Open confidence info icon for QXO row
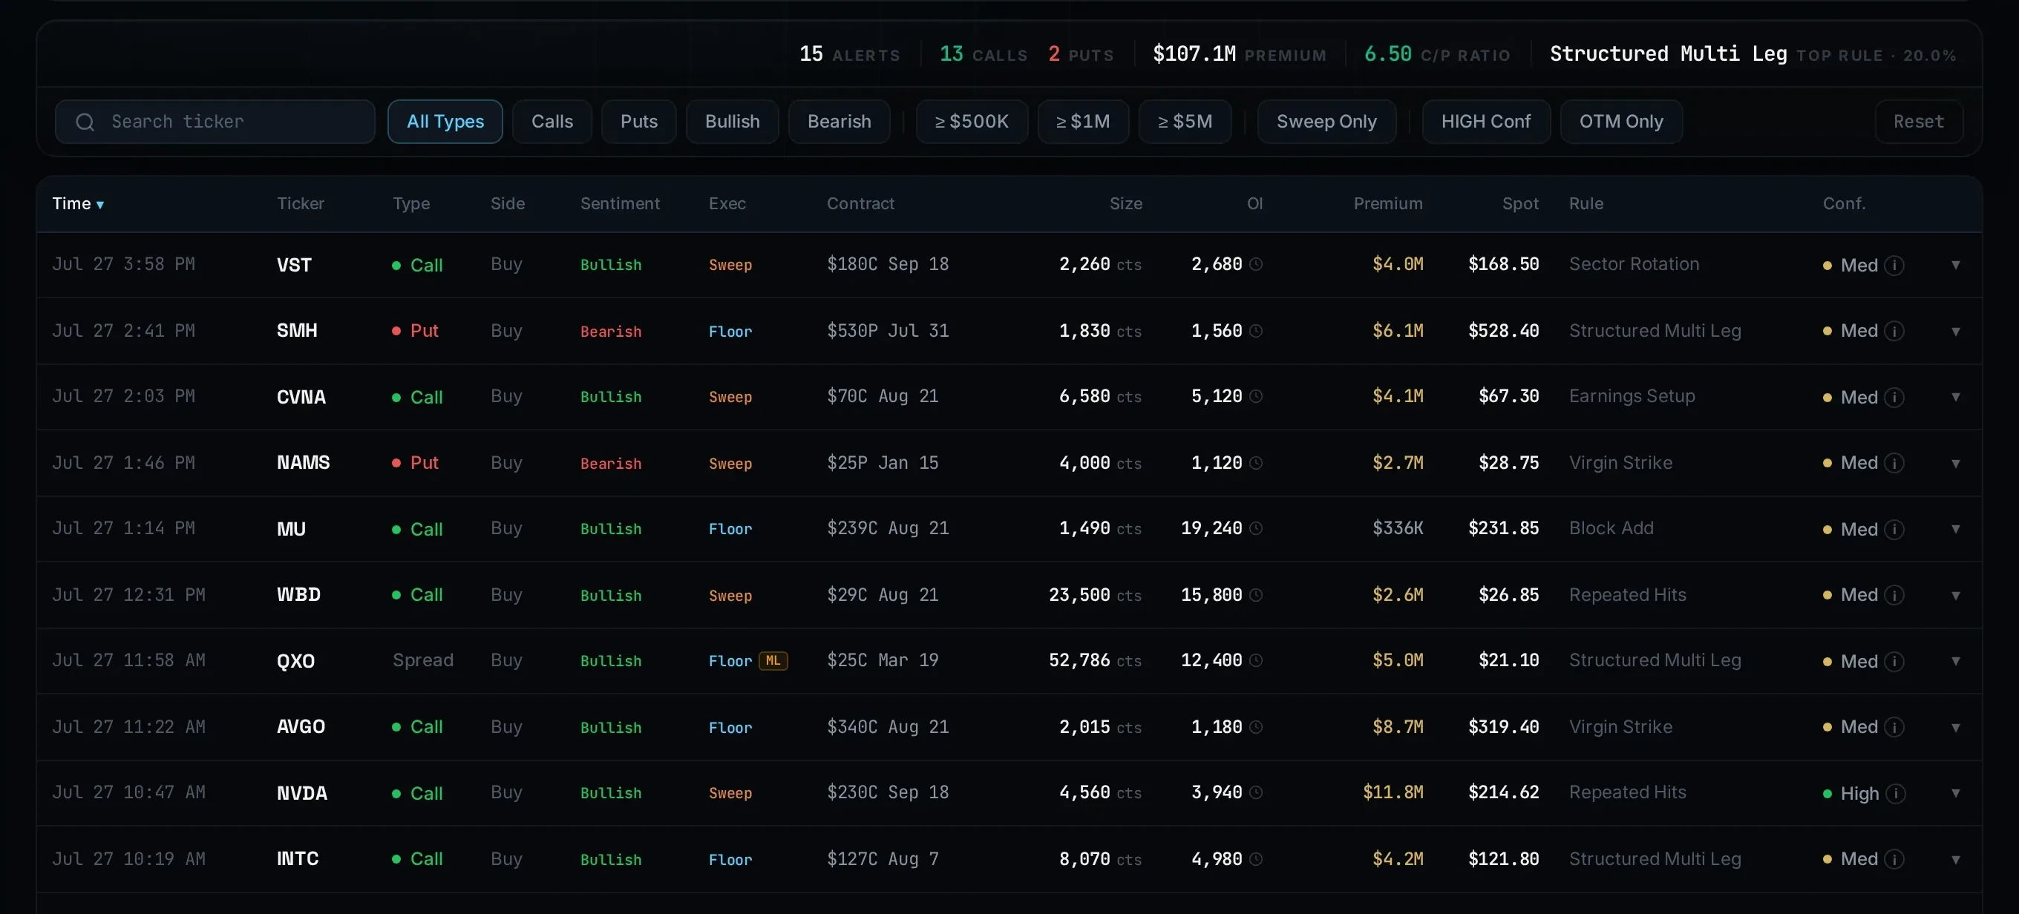Viewport: 2019px width, 914px height. [1894, 663]
